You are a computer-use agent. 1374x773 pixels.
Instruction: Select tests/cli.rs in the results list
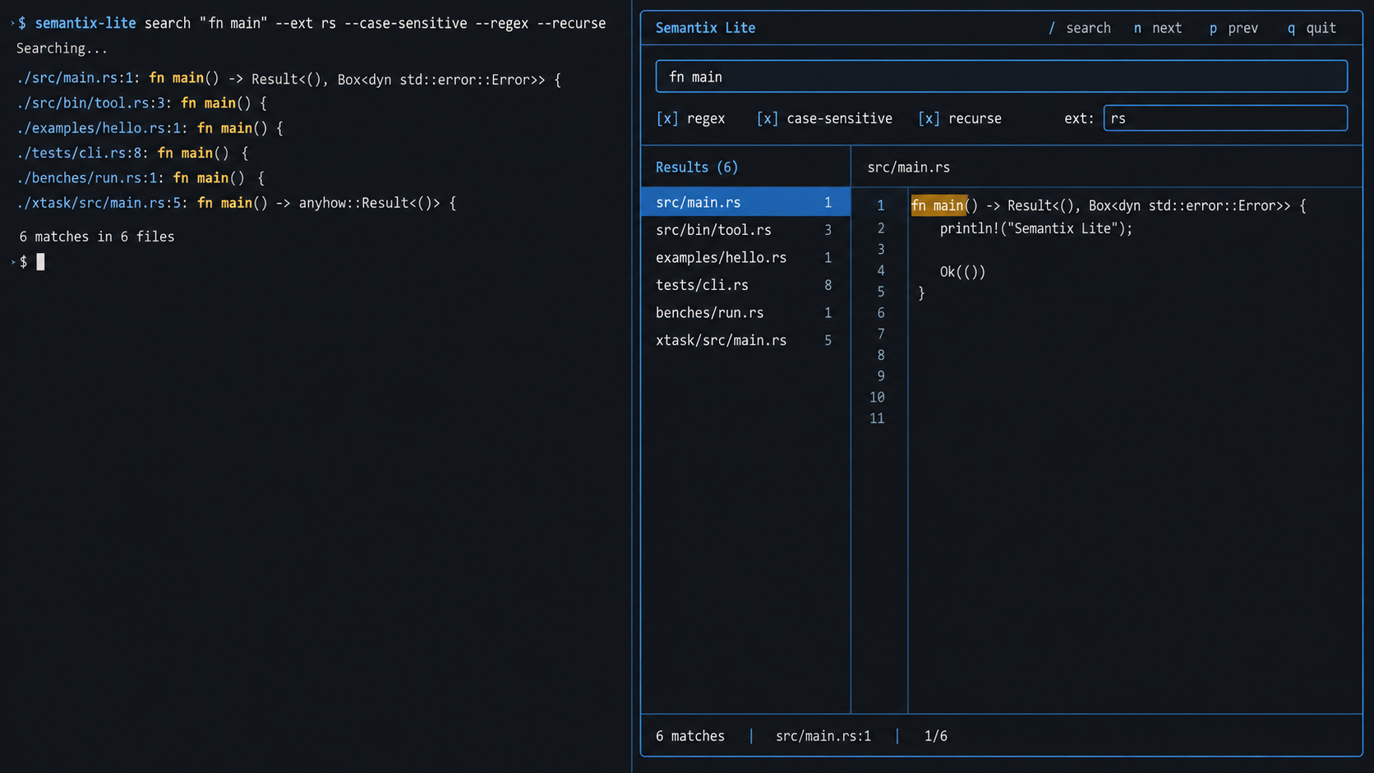click(745, 285)
